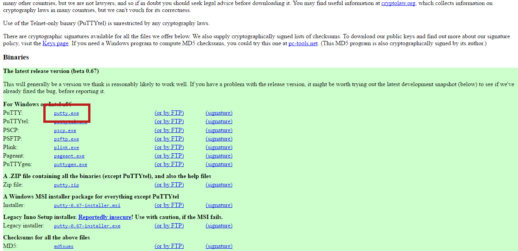Viewport: 518px width, 251px height.
Task: Download plink.exe
Action: pyautogui.click(x=66, y=148)
